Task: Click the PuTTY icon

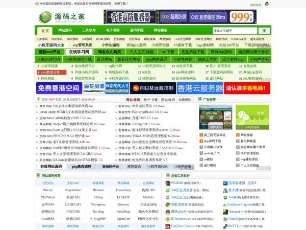Action: [225, 226]
